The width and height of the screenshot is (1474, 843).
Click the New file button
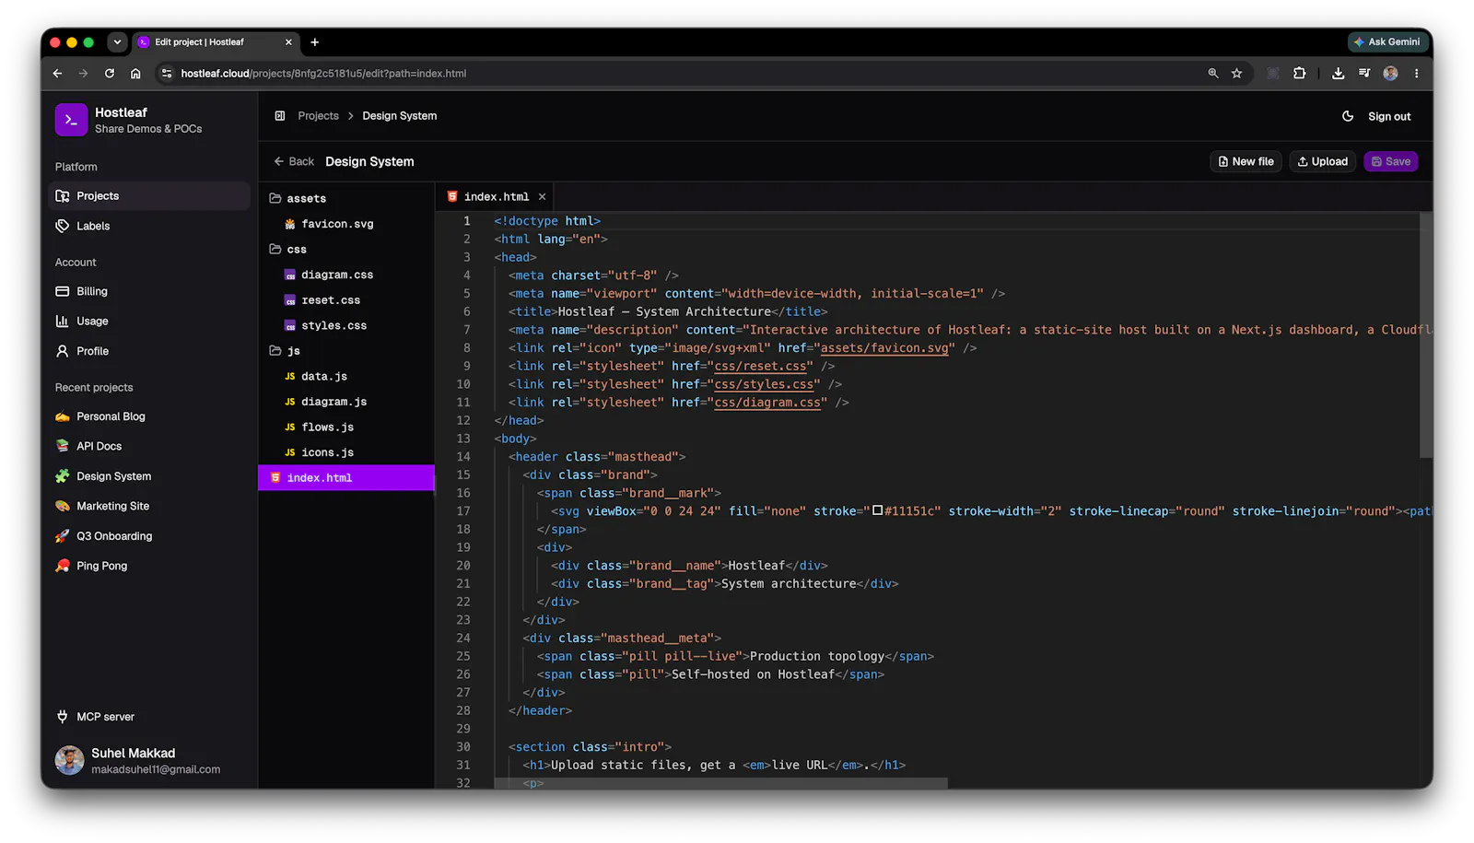[x=1246, y=161]
